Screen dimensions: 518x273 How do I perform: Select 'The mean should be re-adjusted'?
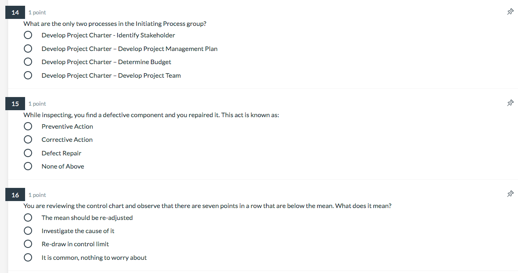click(28, 217)
